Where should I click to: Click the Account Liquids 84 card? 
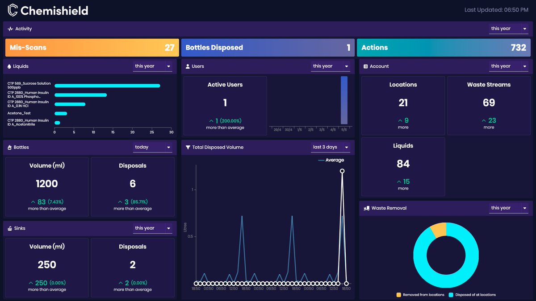point(403,167)
